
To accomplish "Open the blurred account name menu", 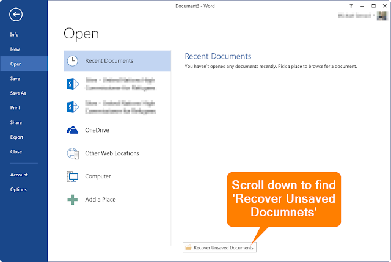I will (356, 16).
